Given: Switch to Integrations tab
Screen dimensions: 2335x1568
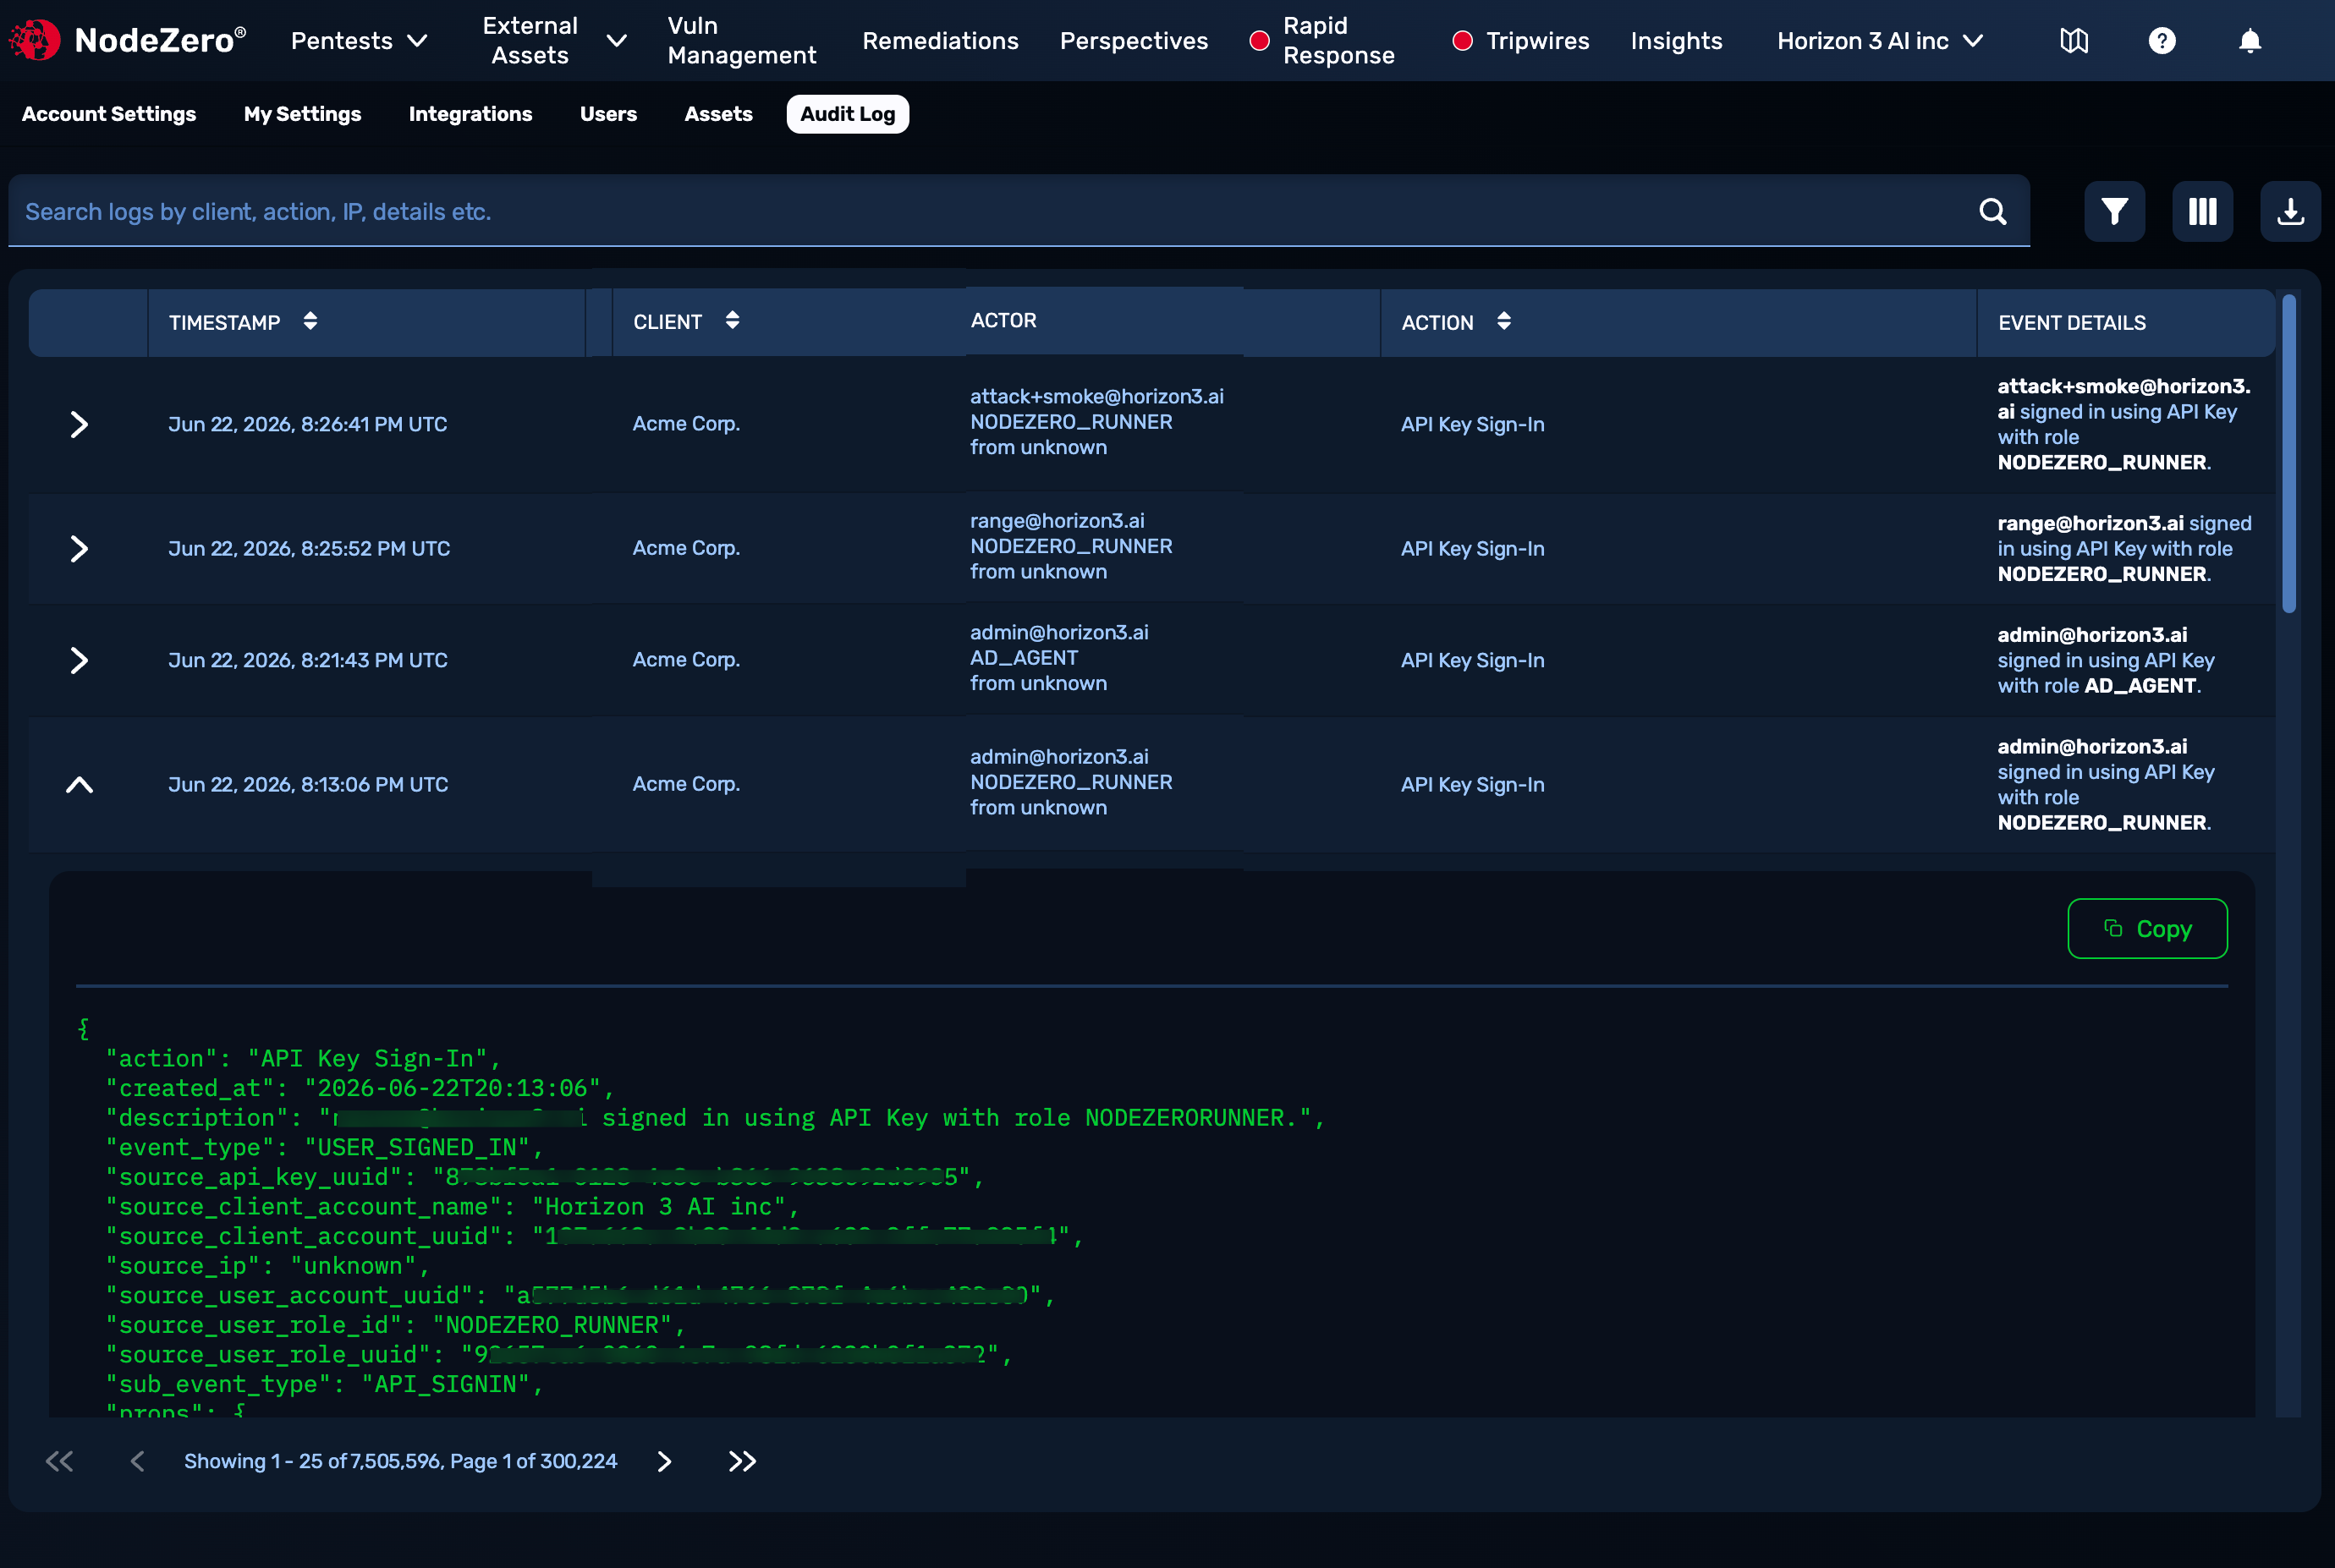Looking at the screenshot, I should click(x=470, y=114).
